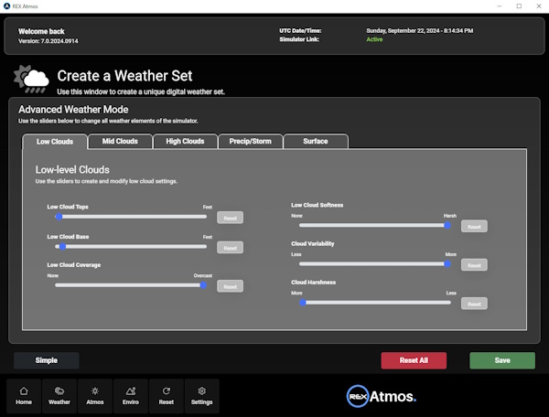Click the Version 7.0.2024.0914 text
Image resolution: width=549 pixels, height=417 pixels.
click(48, 41)
